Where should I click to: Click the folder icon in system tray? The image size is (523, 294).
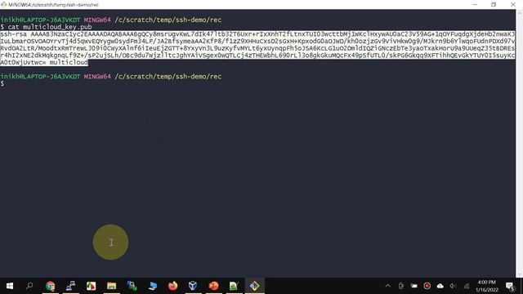tap(414, 286)
